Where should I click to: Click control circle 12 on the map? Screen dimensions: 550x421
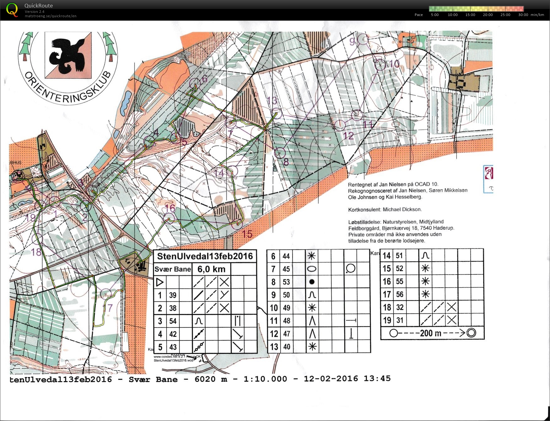[x=340, y=125]
